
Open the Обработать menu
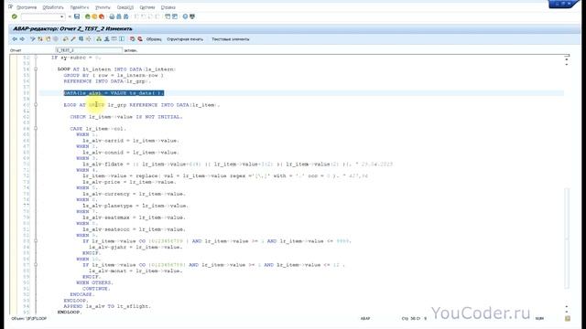pyautogui.click(x=53, y=7)
